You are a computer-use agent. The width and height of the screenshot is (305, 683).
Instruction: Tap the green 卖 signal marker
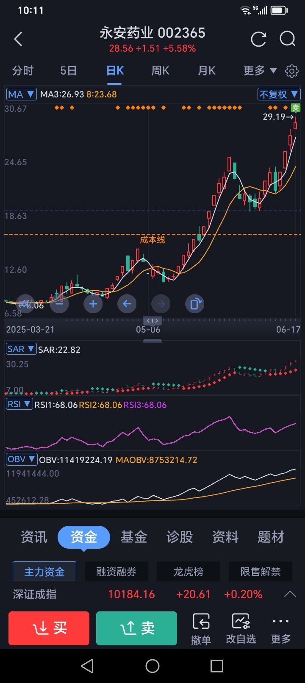[296, 108]
